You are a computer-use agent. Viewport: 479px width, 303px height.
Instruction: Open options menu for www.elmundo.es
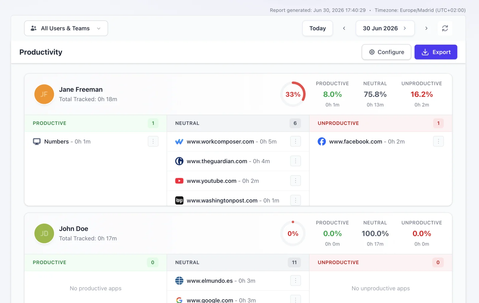[x=295, y=281]
